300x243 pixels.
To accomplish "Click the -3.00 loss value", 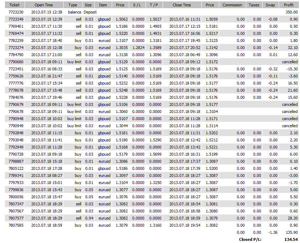I will click(x=293, y=175).
